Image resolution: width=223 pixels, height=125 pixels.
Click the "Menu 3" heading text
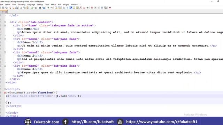29,69
